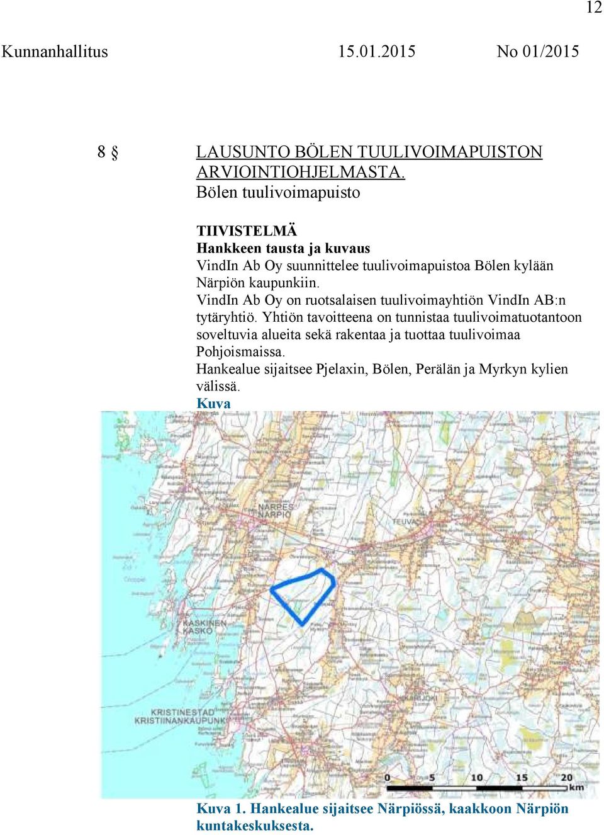
Task: Click line starting tytäryhtiö. Yhtiön tavoitteena
Action: pos(389,317)
